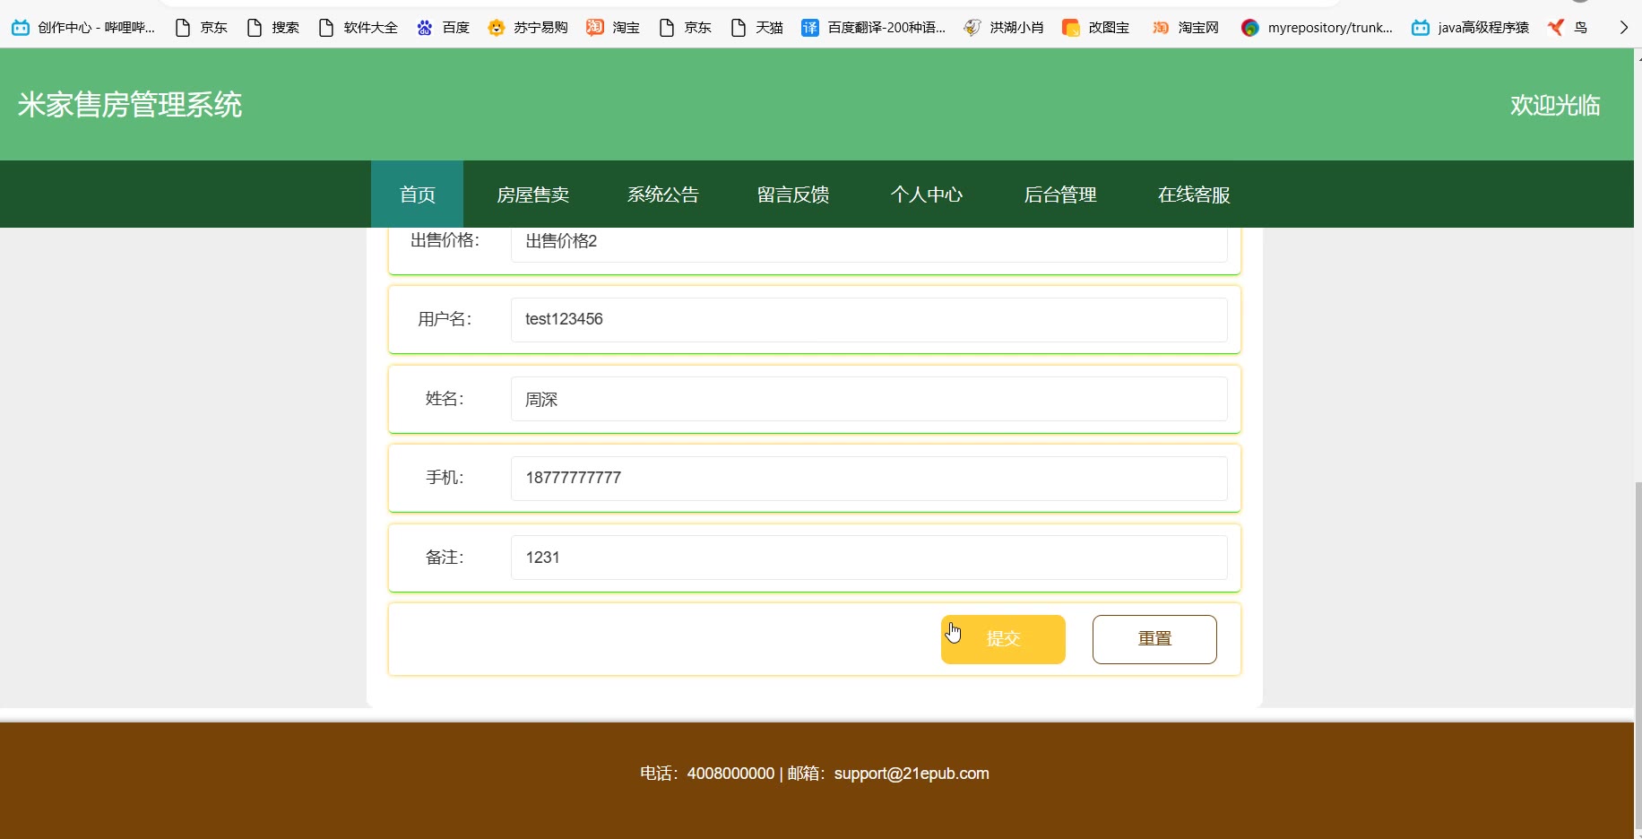
Task: Expand the bookmarks overflow chevron
Action: (1623, 28)
